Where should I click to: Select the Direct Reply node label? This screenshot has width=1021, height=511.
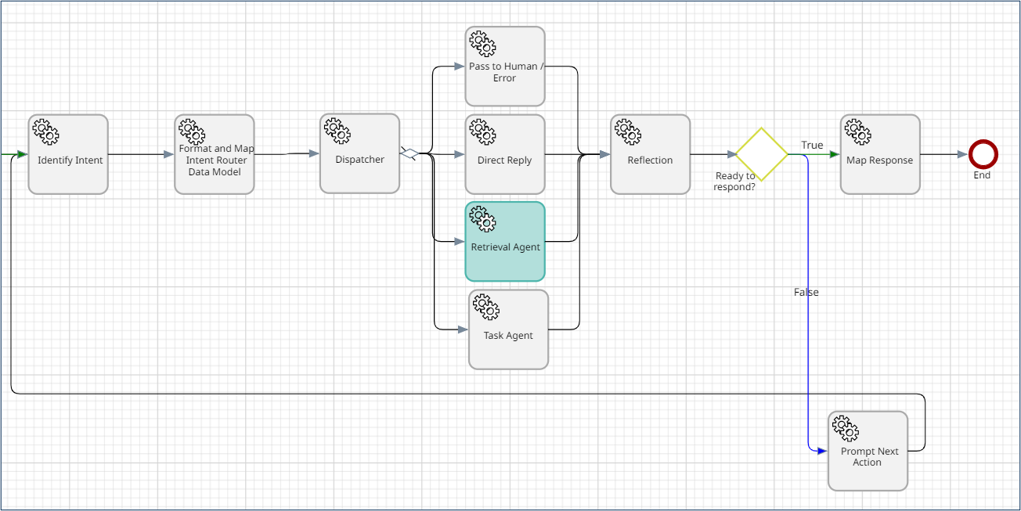(504, 160)
